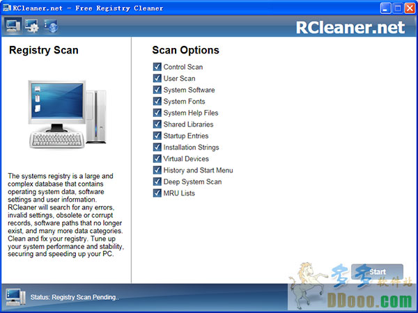Minimize the RCleaner window
This screenshot has height=313, width=418.
pos(385,8)
